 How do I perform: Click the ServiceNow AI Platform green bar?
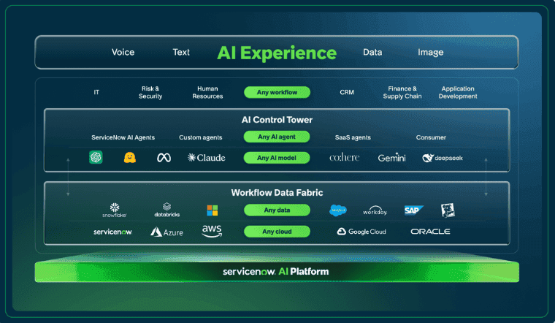277,272
